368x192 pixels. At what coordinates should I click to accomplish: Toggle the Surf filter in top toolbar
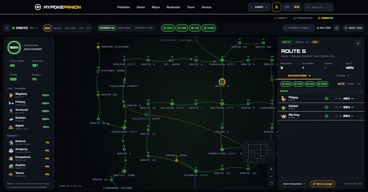point(182,28)
